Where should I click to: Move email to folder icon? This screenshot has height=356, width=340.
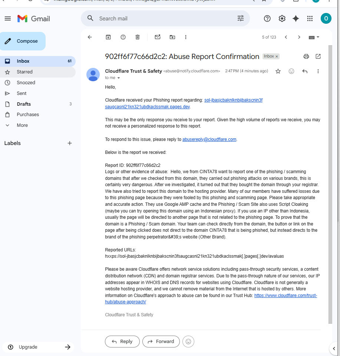(x=172, y=37)
